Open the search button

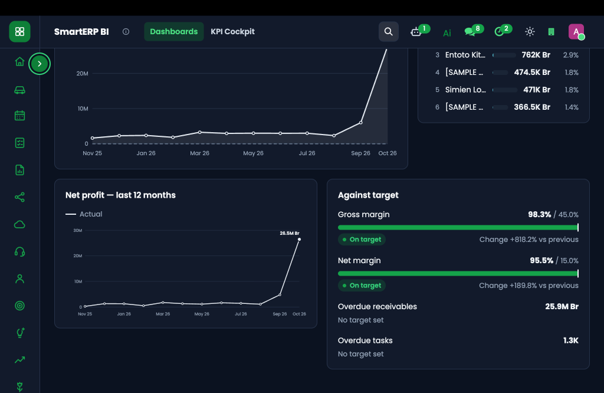click(x=389, y=32)
